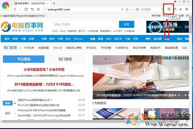
Task: Open 专题 in the nav bar
Action: [23, 39]
